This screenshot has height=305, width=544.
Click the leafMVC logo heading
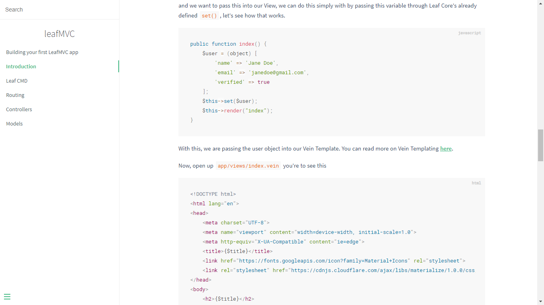click(59, 34)
